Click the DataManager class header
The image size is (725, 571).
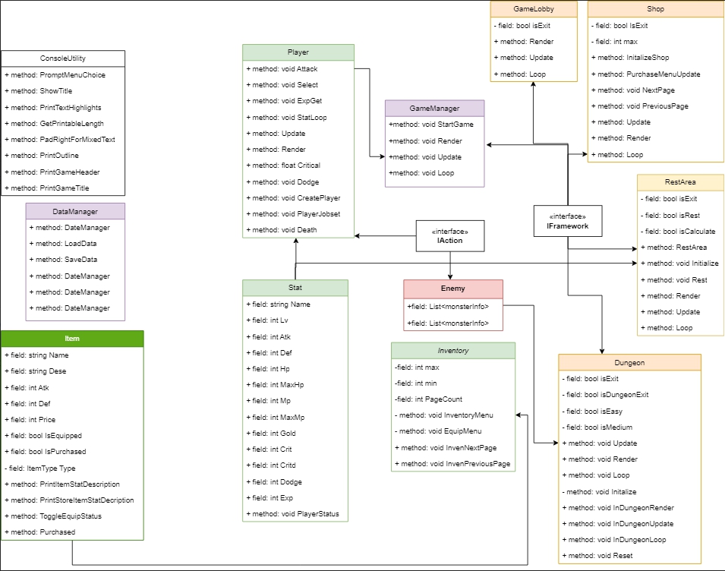click(75, 211)
